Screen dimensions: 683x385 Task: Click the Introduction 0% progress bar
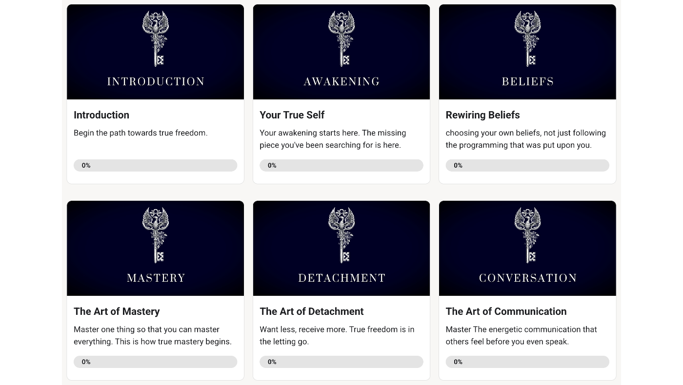(x=155, y=165)
